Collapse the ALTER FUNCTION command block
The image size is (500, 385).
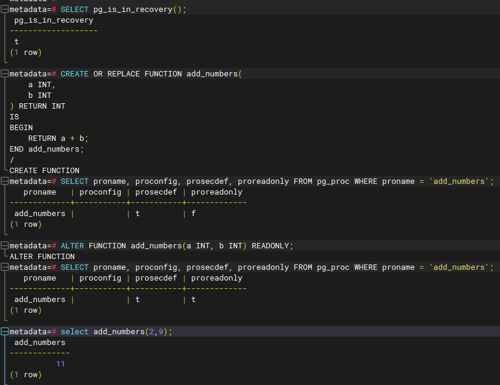click(4, 246)
